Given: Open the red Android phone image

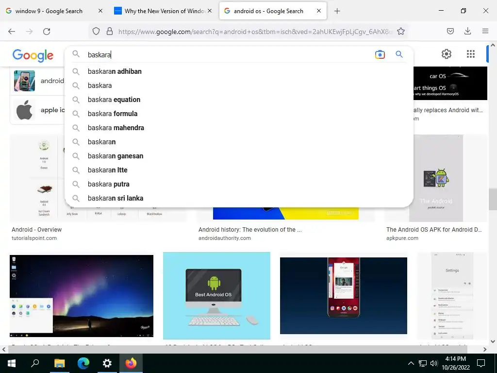Looking at the screenshot, I should click(343, 296).
